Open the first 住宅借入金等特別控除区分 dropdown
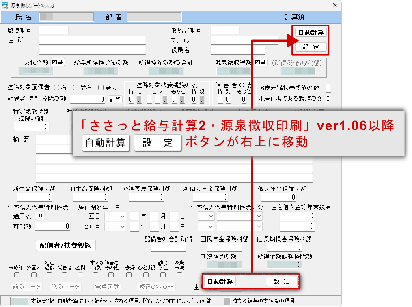This screenshot has width=412, height=307. [206, 216]
